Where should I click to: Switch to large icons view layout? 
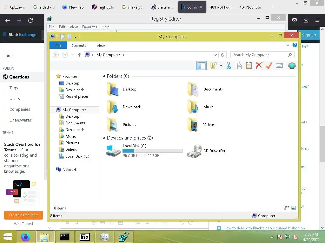[x=294, y=208]
